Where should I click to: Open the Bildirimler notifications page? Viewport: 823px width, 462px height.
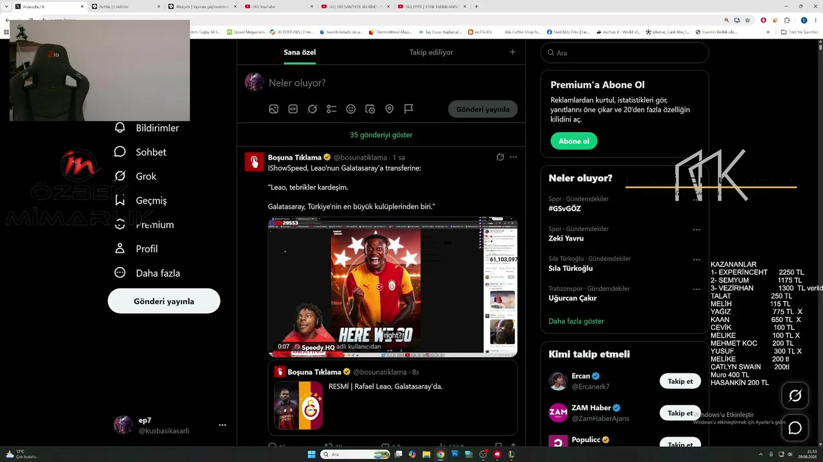(147, 128)
